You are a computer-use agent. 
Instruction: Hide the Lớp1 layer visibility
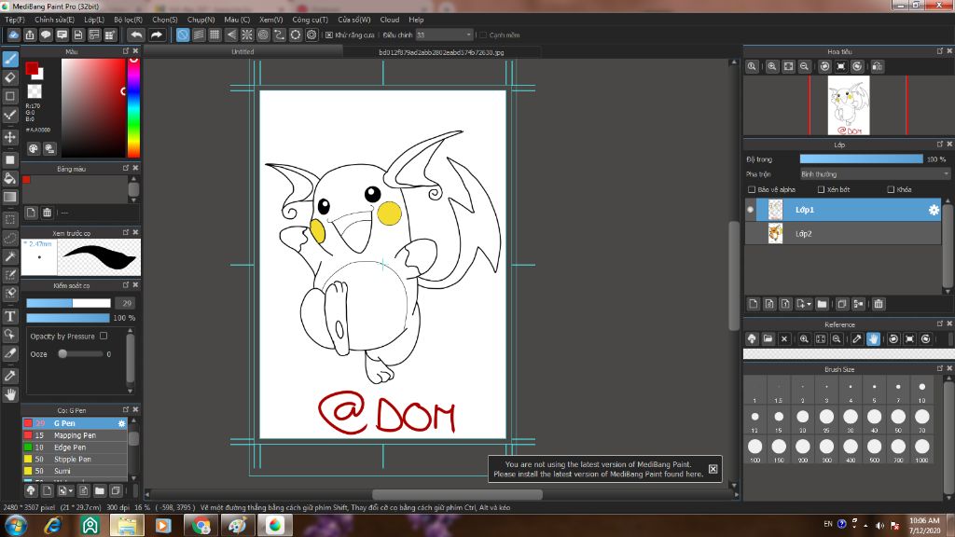[751, 210]
